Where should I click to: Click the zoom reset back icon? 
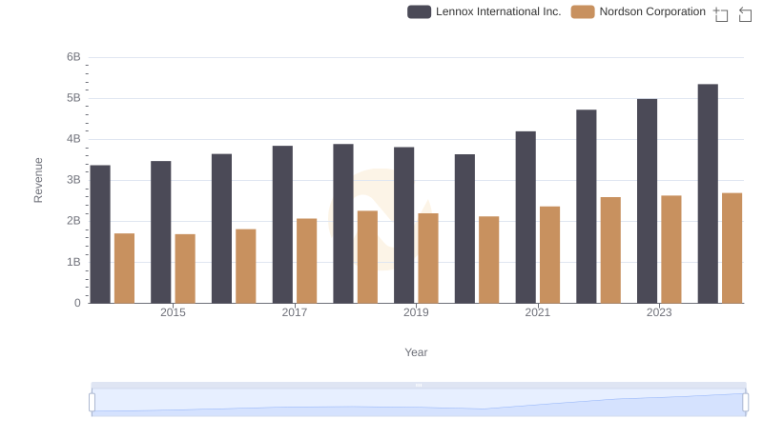(x=745, y=14)
